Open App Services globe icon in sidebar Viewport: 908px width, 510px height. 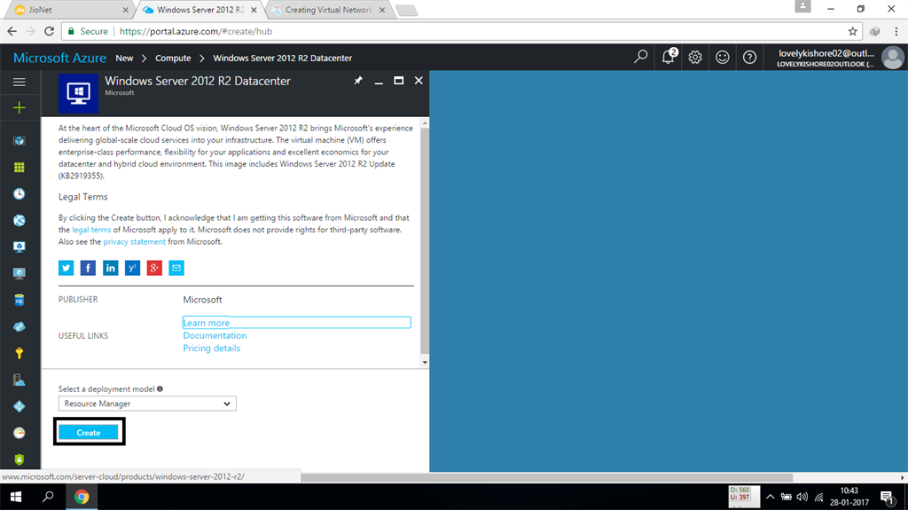click(x=20, y=220)
